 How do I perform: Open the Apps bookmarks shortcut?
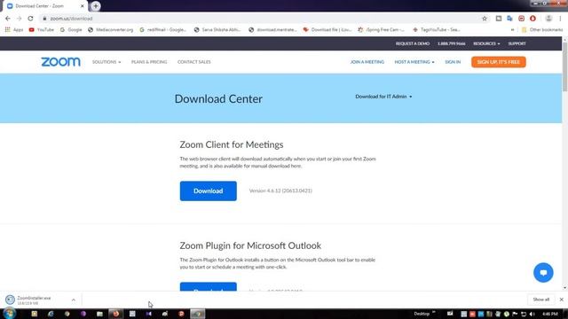pos(14,29)
